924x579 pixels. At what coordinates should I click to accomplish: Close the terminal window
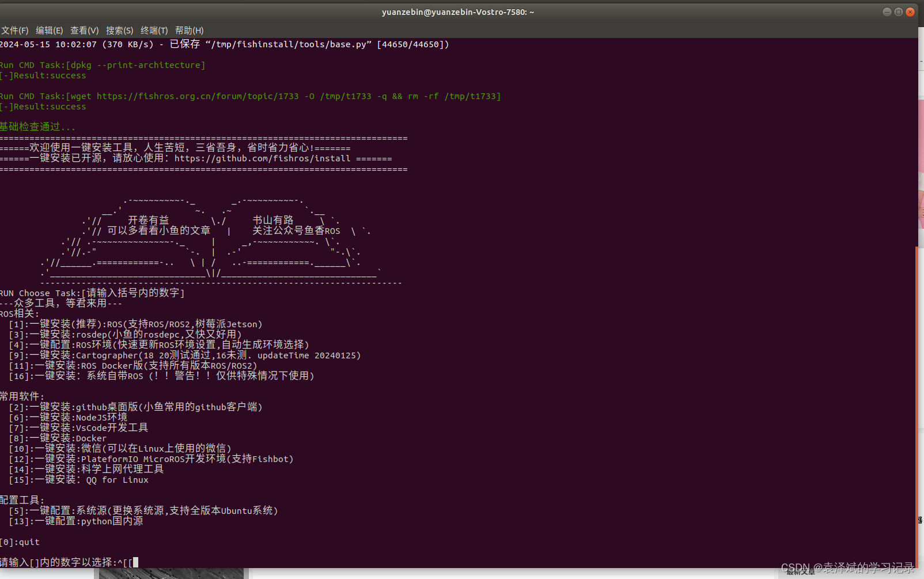(910, 12)
